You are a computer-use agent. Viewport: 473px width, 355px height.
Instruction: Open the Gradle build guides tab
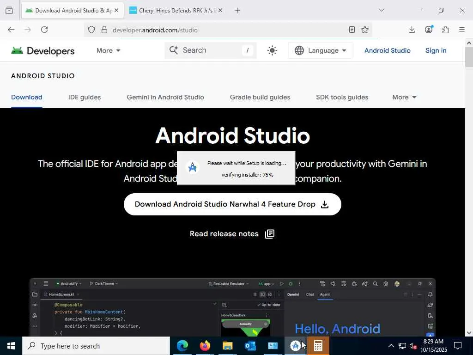click(x=260, y=97)
